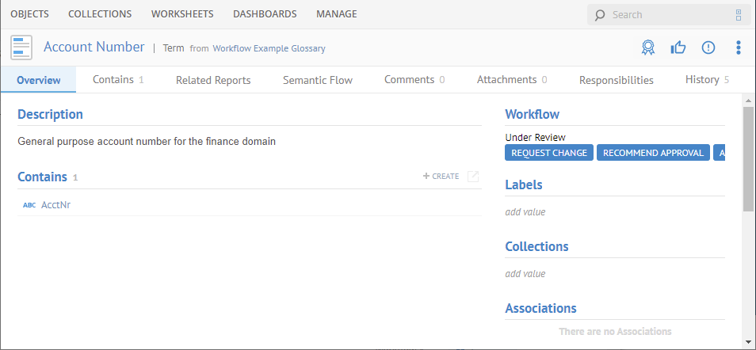The width and height of the screenshot is (756, 350).
Task: Open the Workflow Example Glossary link
Action: coord(269,48)
